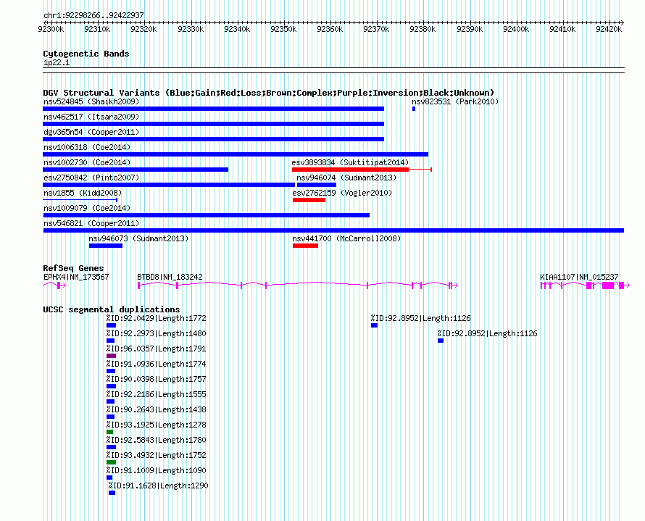Open the purple %ID:96.0357|Length:1791 duplication
Viewport: 645px width, 521px height.
click(111, 356)
